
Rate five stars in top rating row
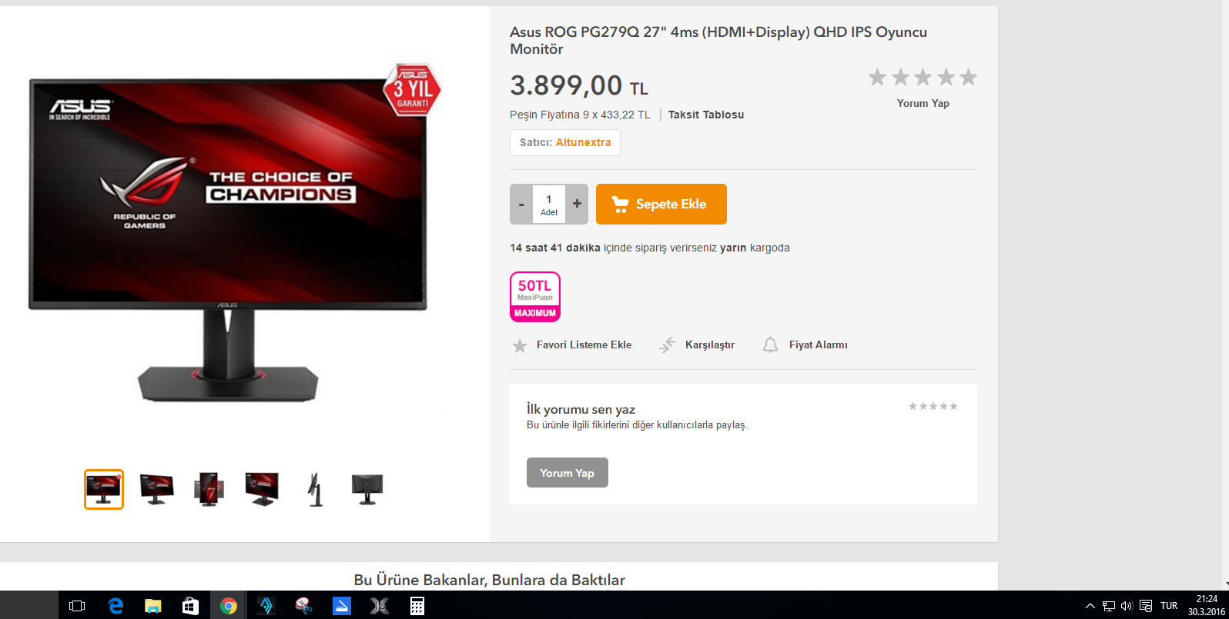pyautogui.click(x=969, y=77)
